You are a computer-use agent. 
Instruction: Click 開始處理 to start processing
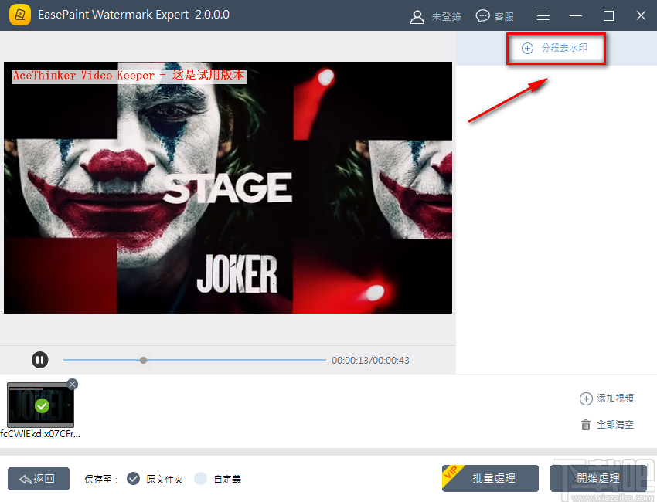point(598,478)
